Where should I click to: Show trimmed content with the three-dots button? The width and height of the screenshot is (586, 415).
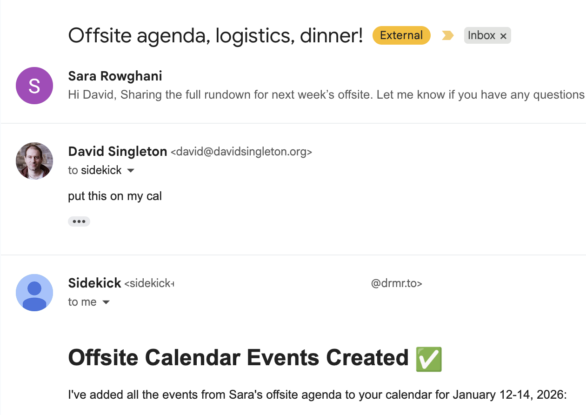79,221
